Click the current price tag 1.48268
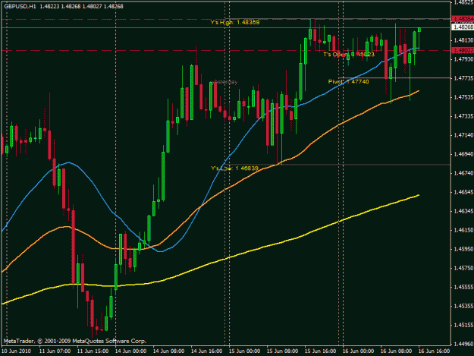Screen dimensions: 474x356 [x=463, y=27]
